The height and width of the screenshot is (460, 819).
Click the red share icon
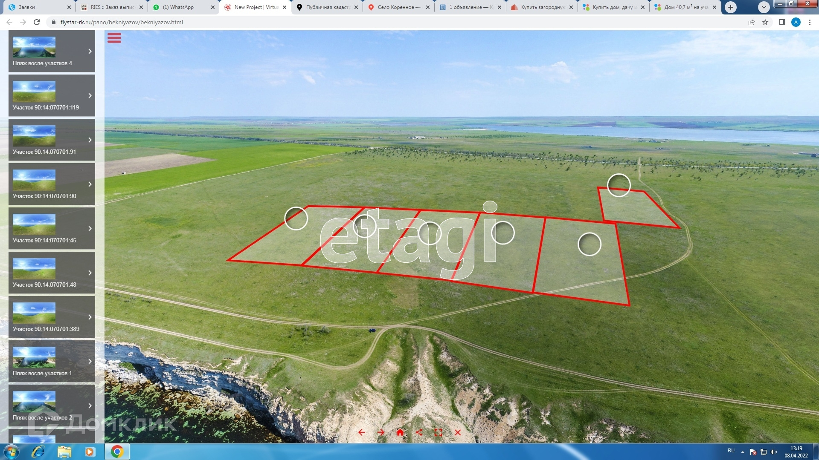(x=419, y=432)
